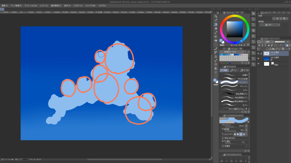Delete sub tool with trash icon
Viewport: 291px width, 163px height.
click(x=248, y=112)
